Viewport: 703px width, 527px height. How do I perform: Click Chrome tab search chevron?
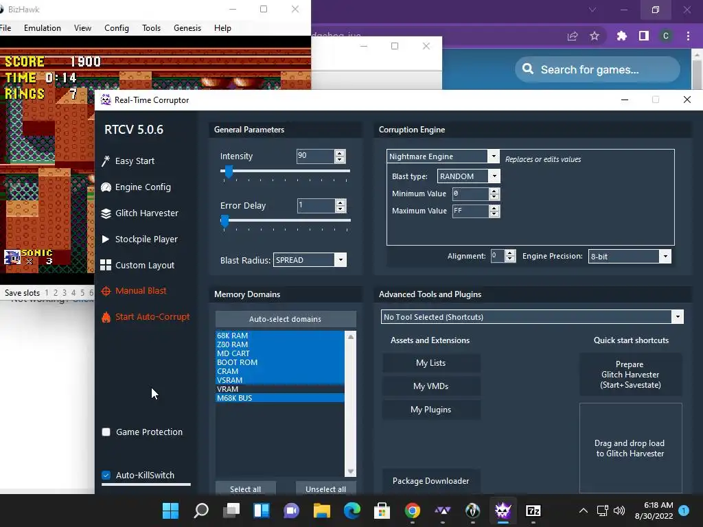592,10
